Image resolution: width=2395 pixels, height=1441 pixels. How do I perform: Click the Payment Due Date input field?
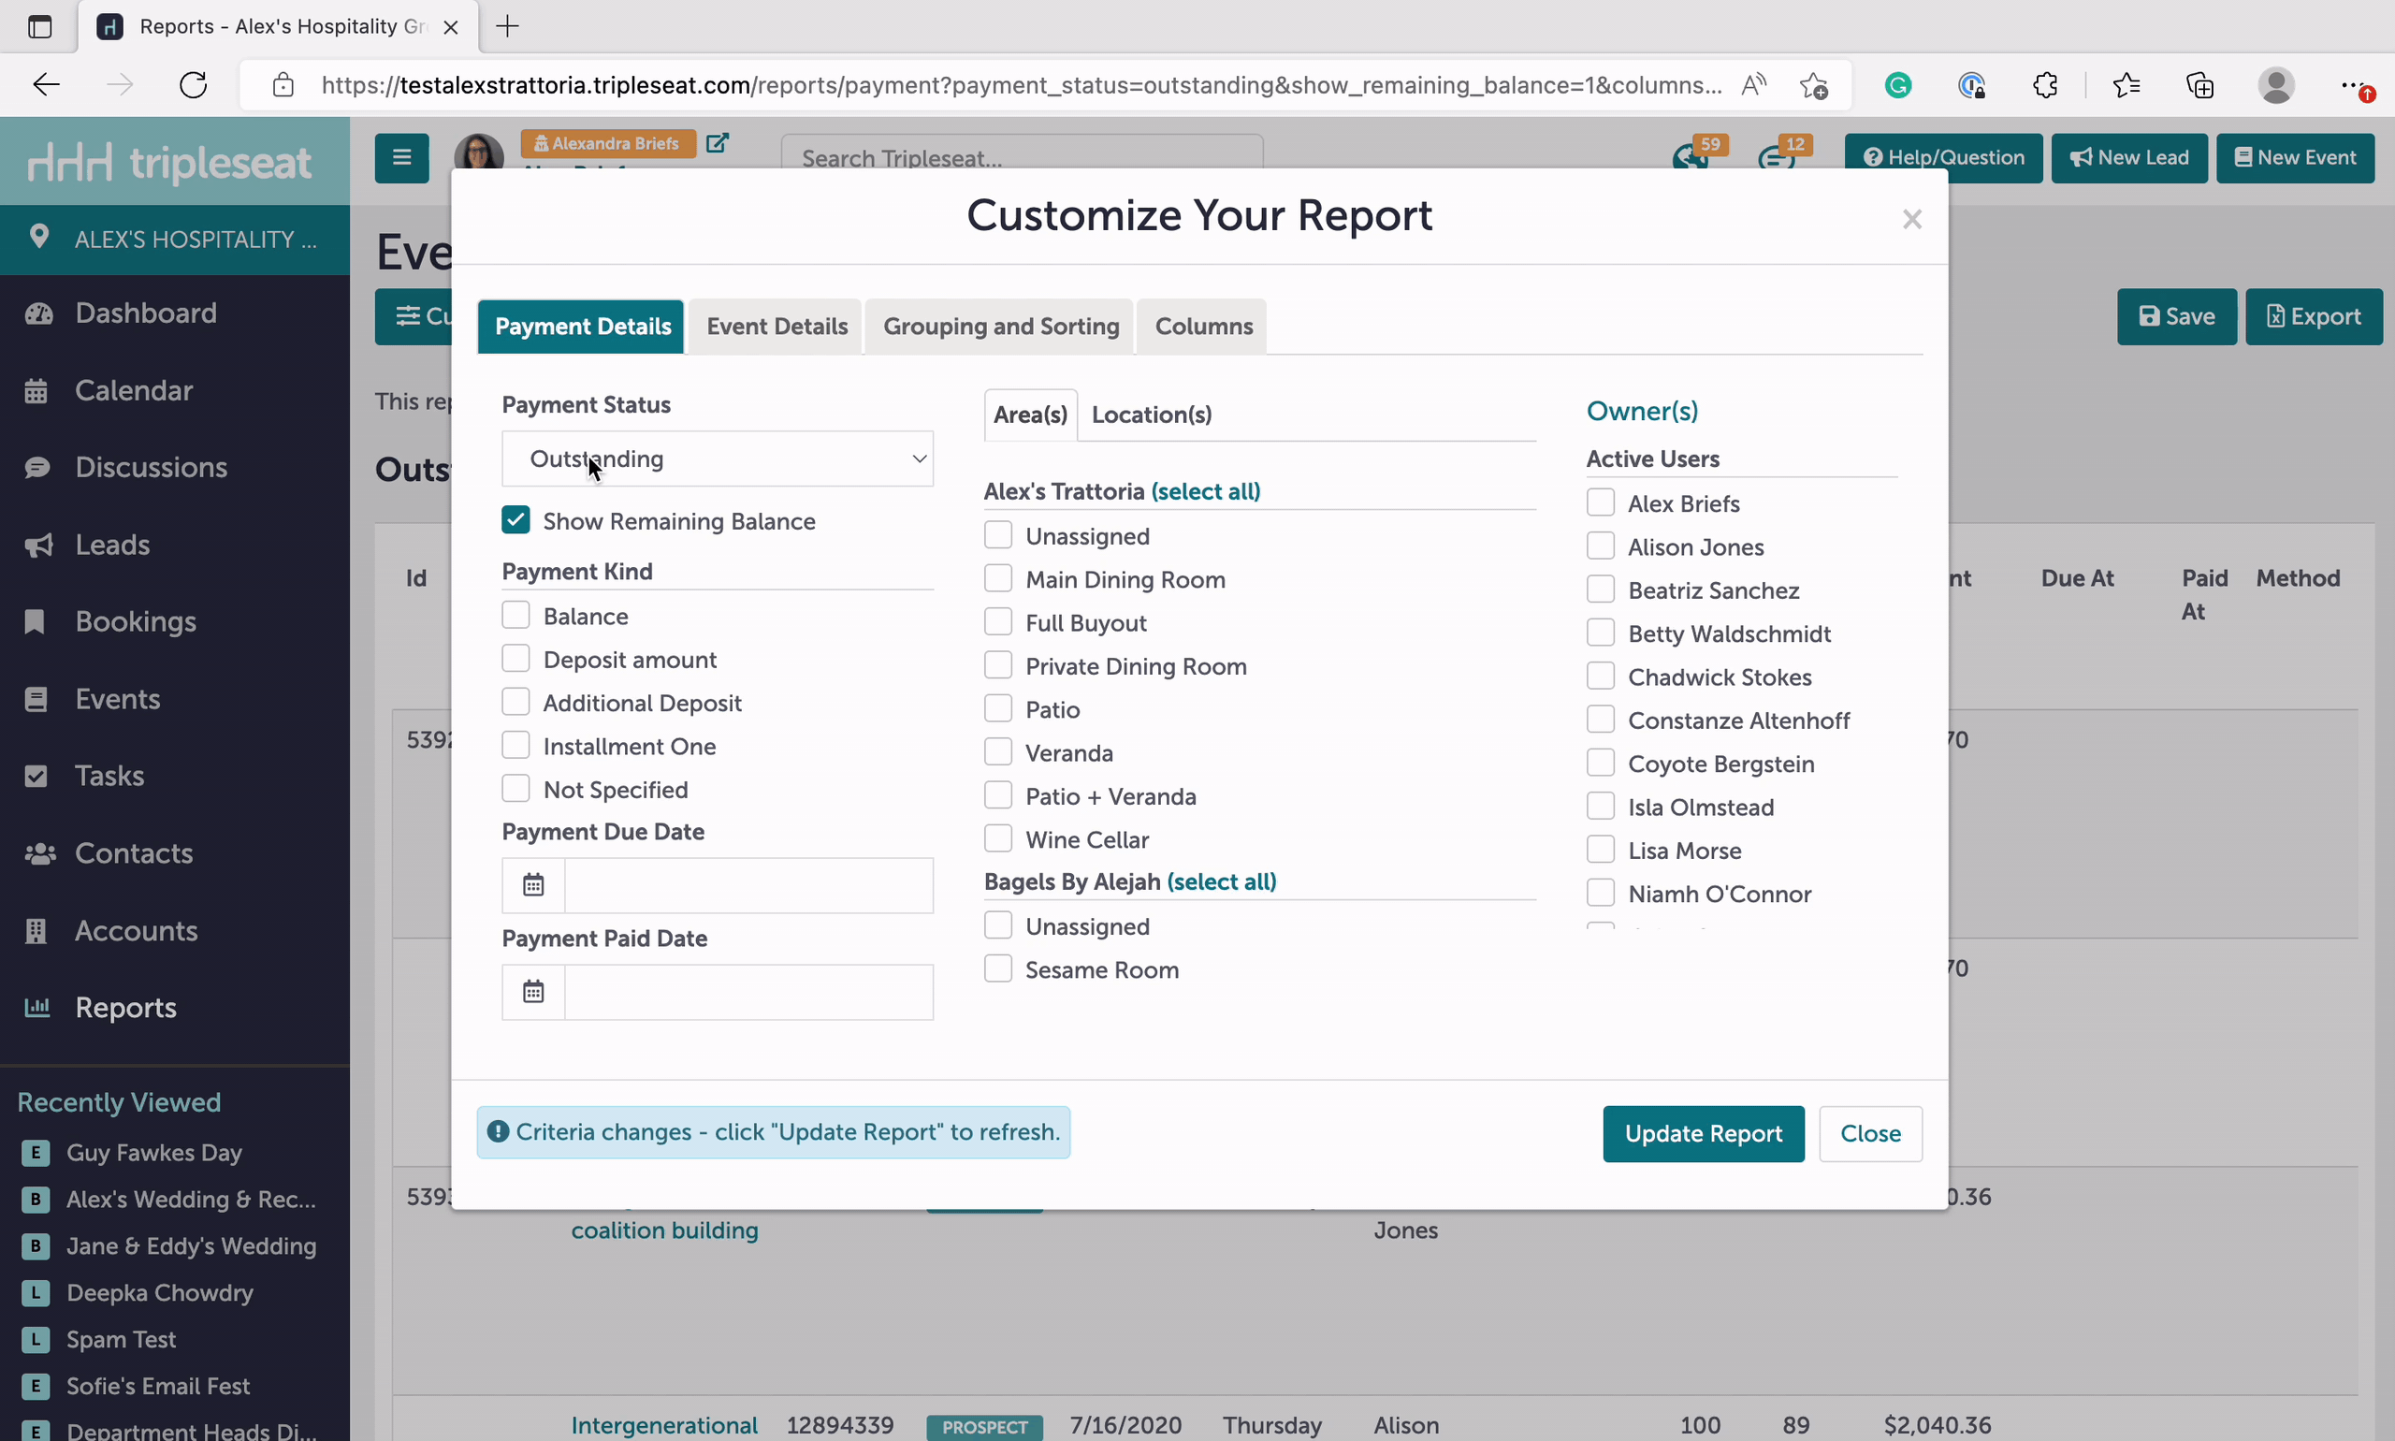tap(748, 884)
